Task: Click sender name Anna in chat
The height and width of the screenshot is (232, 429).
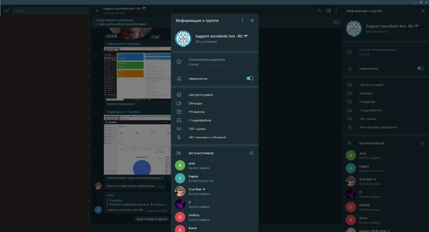Action: point(110,195)
